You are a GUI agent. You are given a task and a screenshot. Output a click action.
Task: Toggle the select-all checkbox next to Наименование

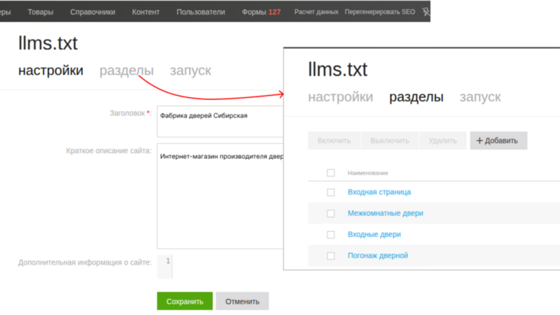[x=331, y=173]
